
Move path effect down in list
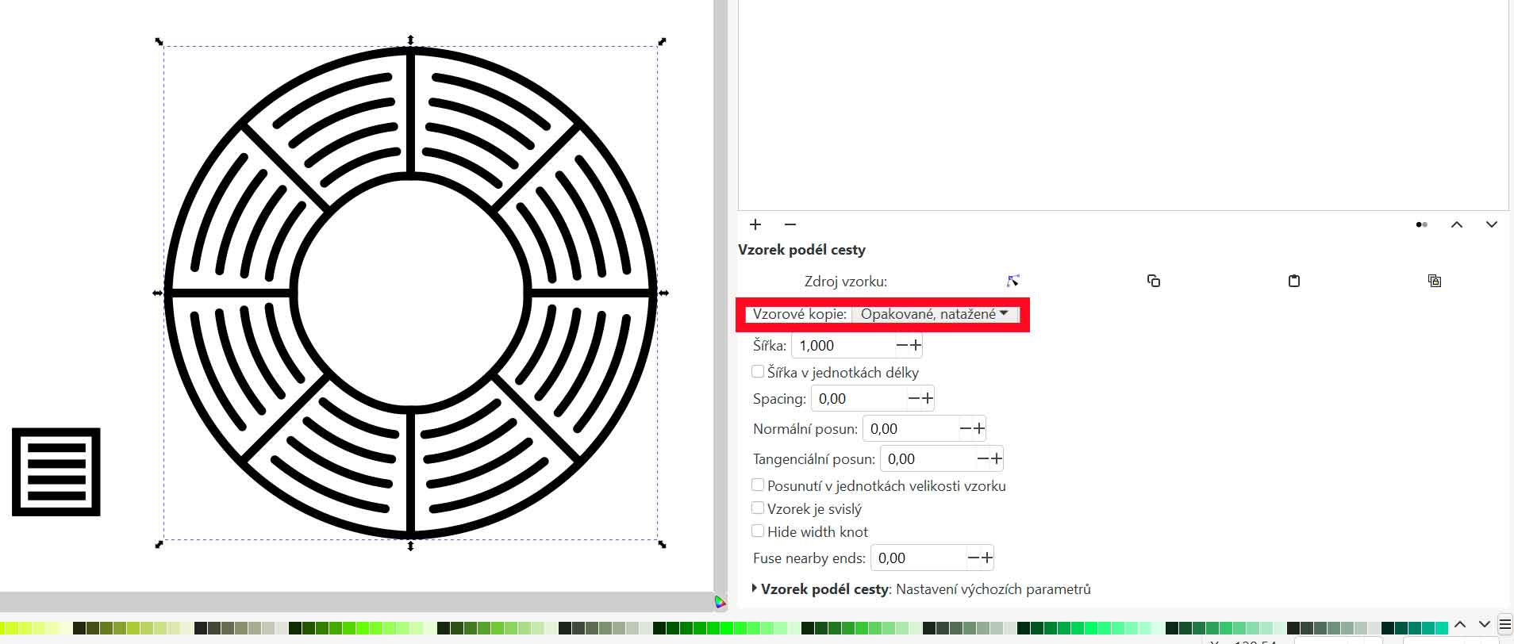click(1492, 224)
